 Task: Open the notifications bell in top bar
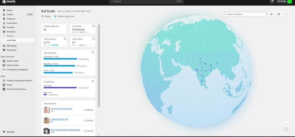[x=272, y=1]
